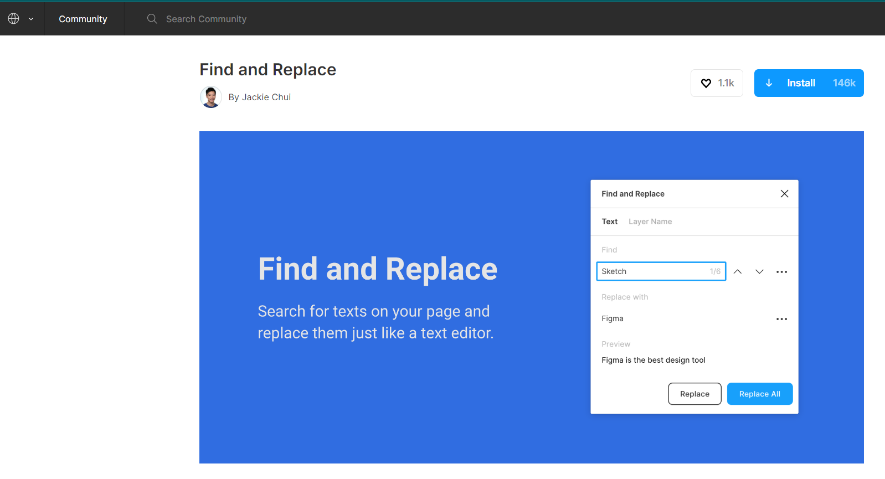Click the large banner heading Find and Replace
This screenshot has height=479, width=885.
(378, 269)
